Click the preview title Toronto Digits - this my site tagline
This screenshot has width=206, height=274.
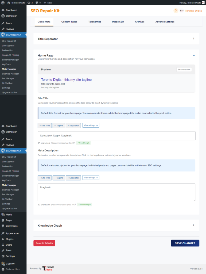66,80
